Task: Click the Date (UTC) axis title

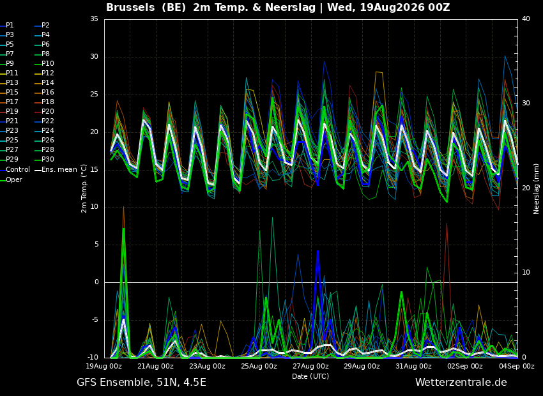Action: [310, 376]
